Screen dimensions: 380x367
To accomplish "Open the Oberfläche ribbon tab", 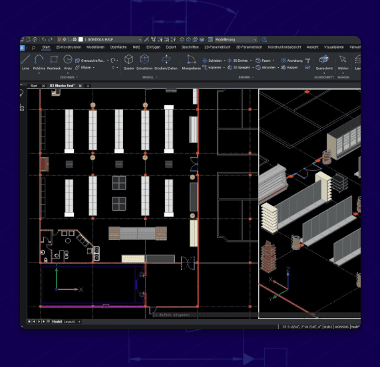I will (x=118, y=47).
